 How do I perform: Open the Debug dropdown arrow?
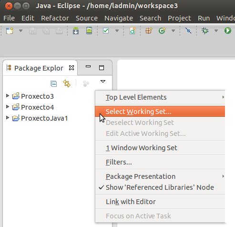tap(216, 31)
